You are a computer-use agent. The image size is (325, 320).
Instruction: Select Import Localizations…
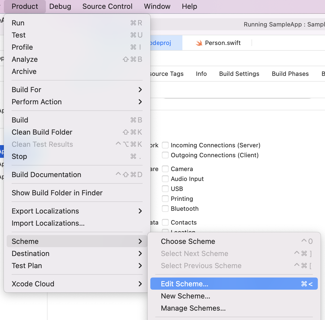click(x=77, y=223)
